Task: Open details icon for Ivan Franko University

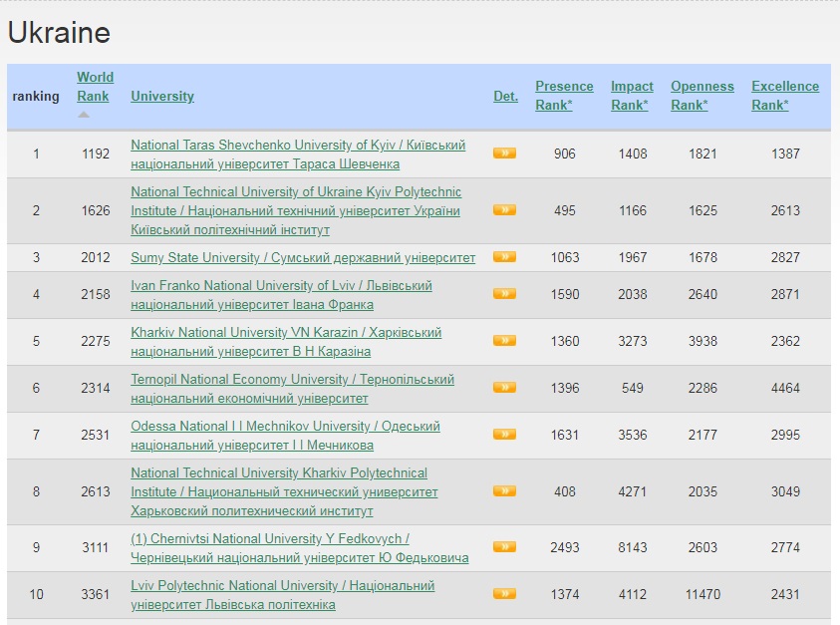Action: (504, 293)
